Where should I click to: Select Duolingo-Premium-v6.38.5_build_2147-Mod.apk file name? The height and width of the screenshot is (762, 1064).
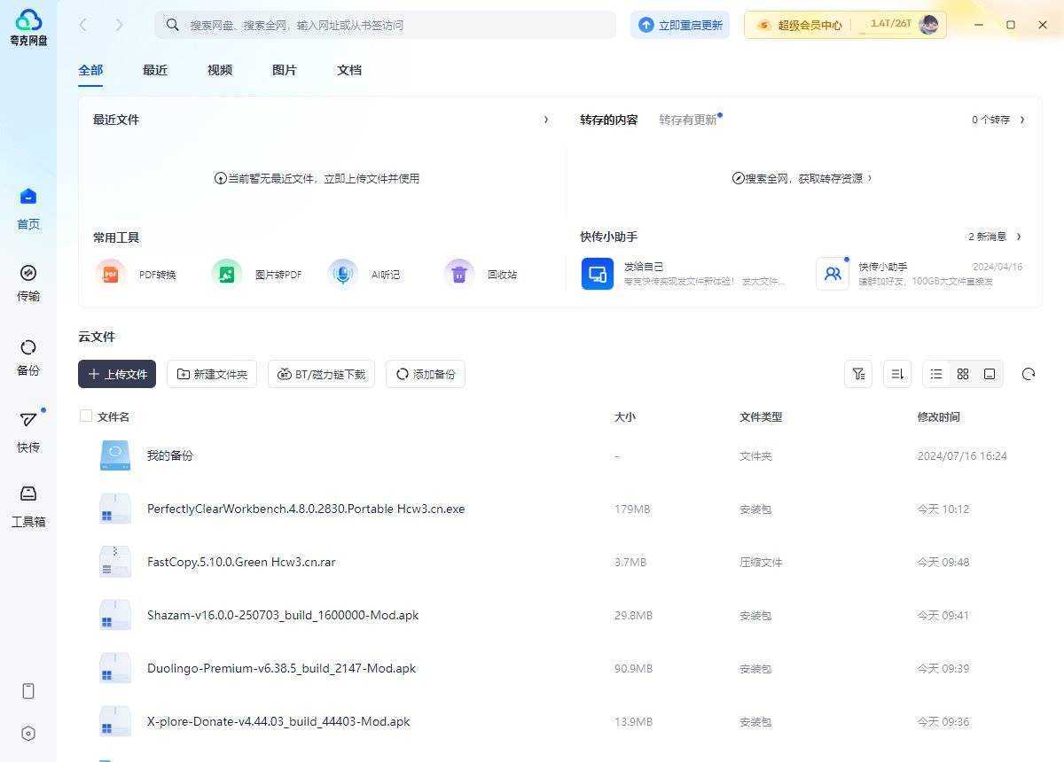(281, 668)
